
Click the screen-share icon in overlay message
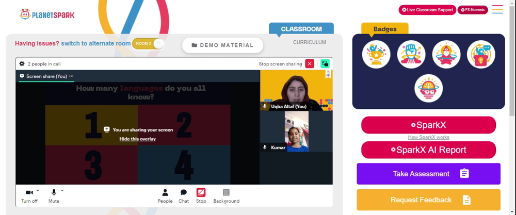click(x=107, y=129)
